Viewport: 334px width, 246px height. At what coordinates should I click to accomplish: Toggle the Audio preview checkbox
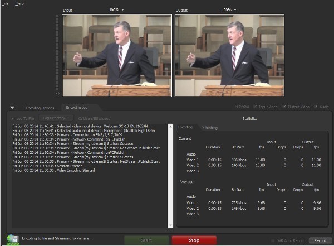316,107
